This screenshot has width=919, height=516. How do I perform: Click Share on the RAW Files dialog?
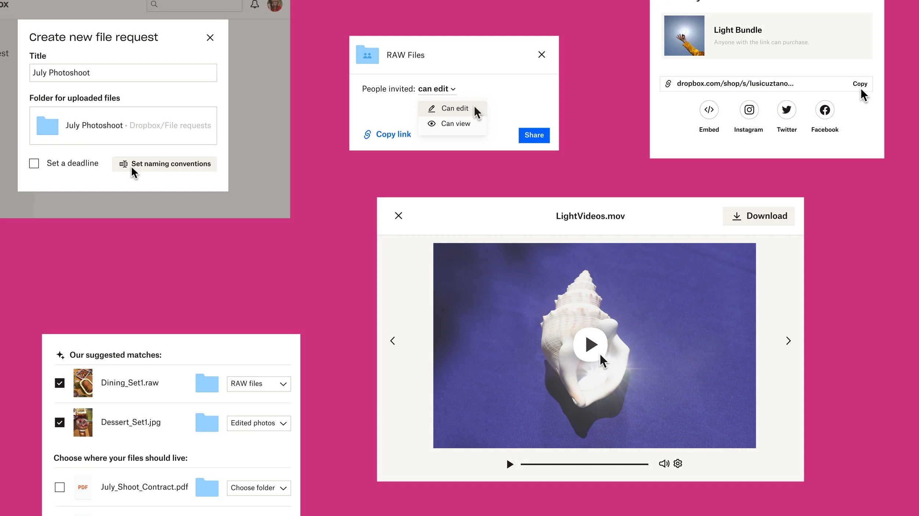[x=534, y=135]
